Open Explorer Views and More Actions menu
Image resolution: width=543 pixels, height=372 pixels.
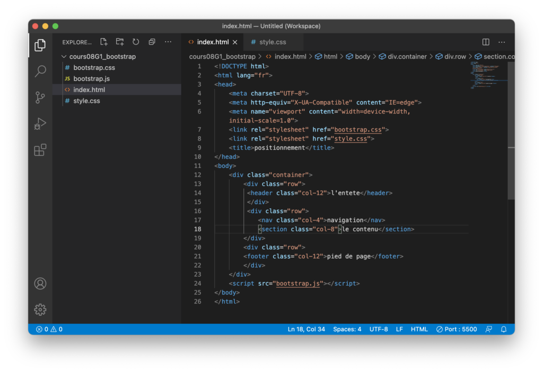pos(168,42)
